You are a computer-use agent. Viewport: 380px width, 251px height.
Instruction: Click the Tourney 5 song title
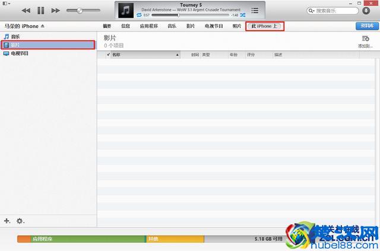tap(191, 5)
